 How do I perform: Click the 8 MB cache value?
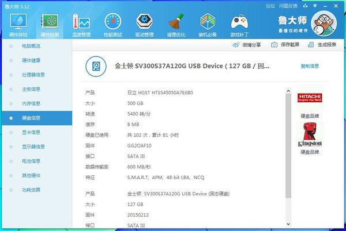[x=133, y=125]
